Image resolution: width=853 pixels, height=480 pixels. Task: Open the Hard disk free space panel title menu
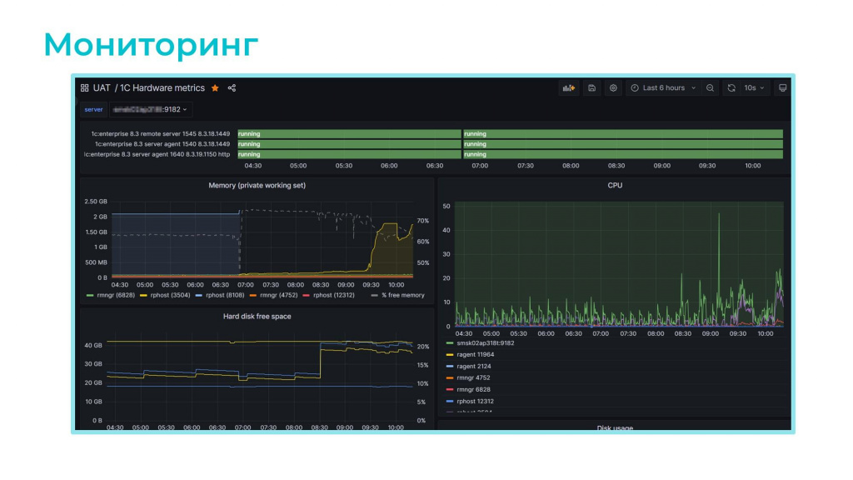point(257,316)
